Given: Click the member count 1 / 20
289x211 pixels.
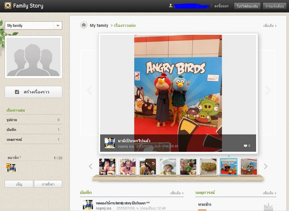Looking at the screenshot, I should 58,158.
